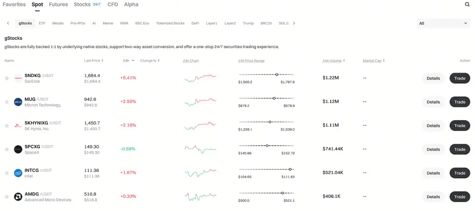The width and height of the screenshot is (475, 211).
Task: Switch to the Futures tab
Action: pyautogui.click(x=58, y=5)
